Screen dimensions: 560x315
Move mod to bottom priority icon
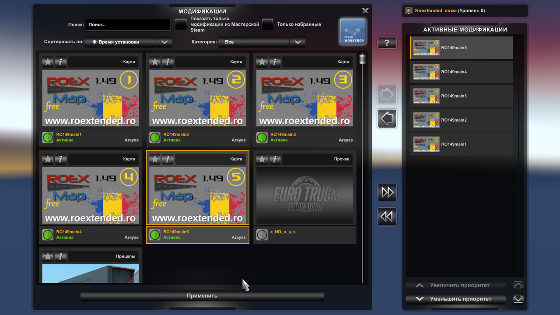(518, 299)
